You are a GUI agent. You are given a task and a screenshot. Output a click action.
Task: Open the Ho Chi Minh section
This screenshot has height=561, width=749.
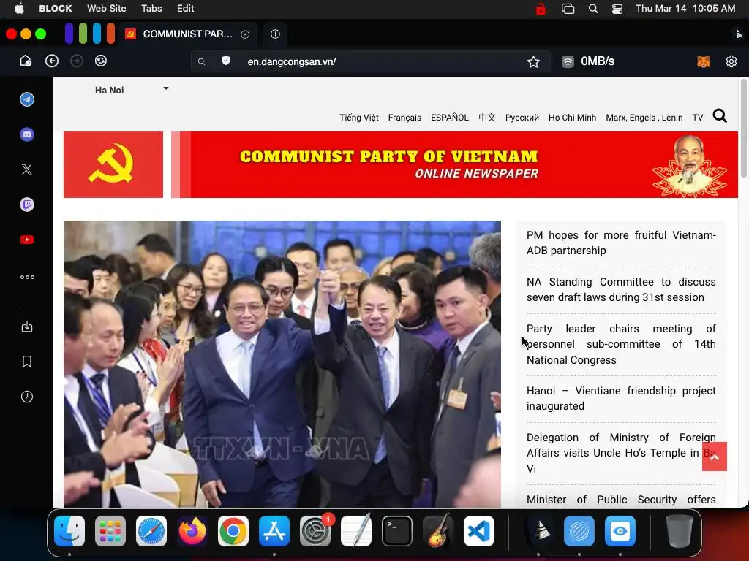click(x=572, y=118)
